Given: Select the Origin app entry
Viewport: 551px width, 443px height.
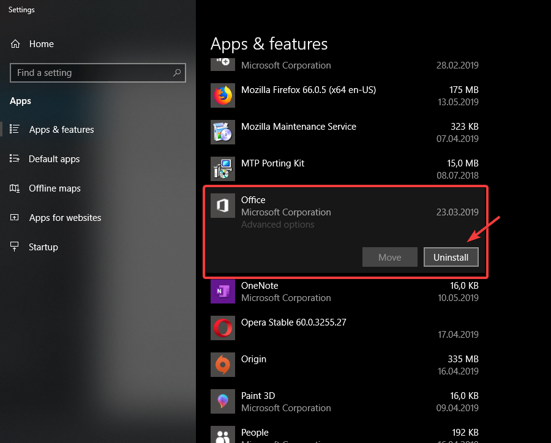Looking at the screenshot, I should click(x=344, y=365).
